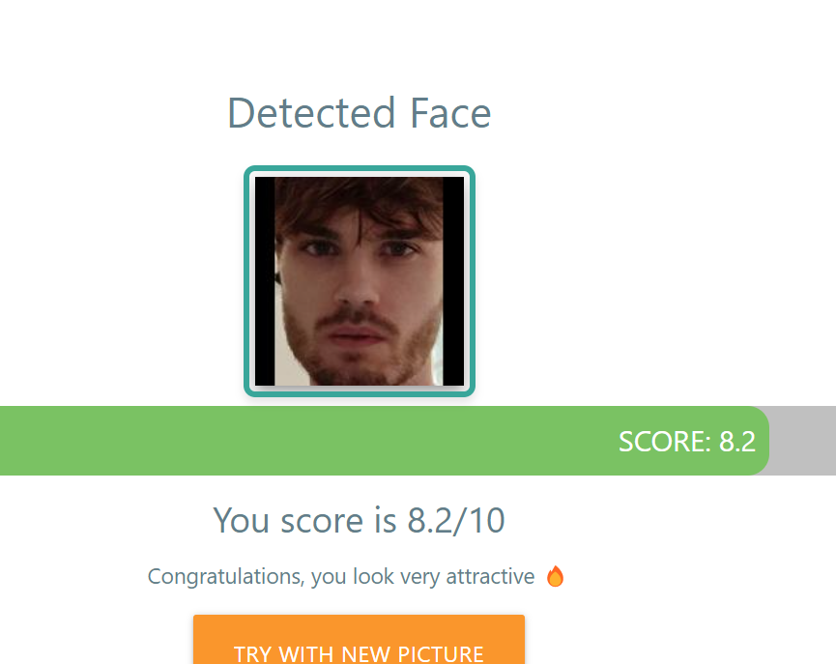Click the fire emoji icon
The width and height of the screenshot is (836, 664).
(555, 576)
